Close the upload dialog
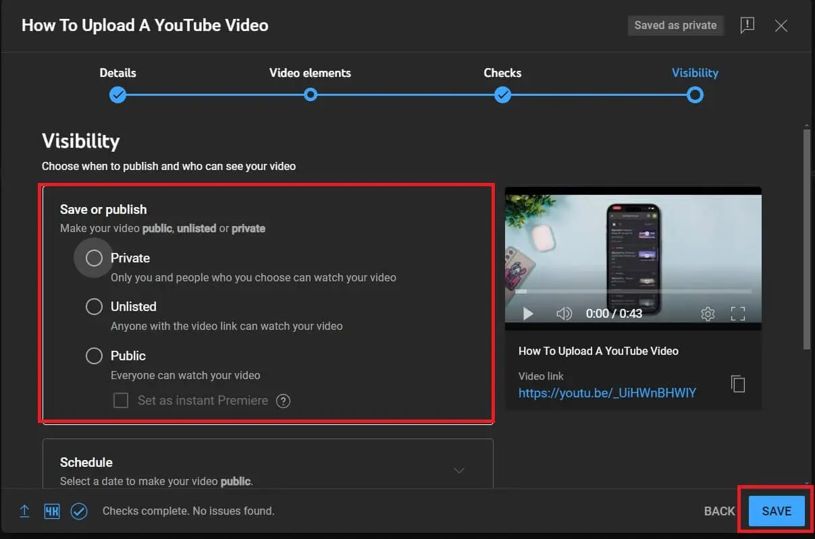Image resolution: width=815 pixels, height=539 pixels. 781,26
